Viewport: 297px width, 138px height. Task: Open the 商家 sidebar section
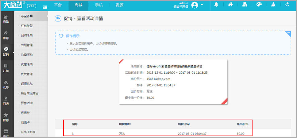click(x=6, y=133)
